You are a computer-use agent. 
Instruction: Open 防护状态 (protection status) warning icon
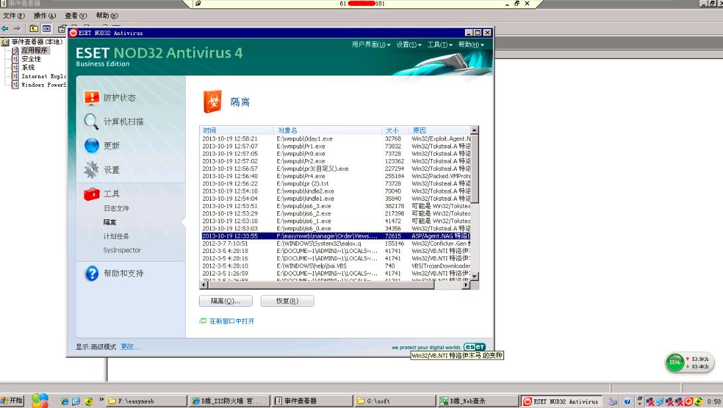[92, 97]
